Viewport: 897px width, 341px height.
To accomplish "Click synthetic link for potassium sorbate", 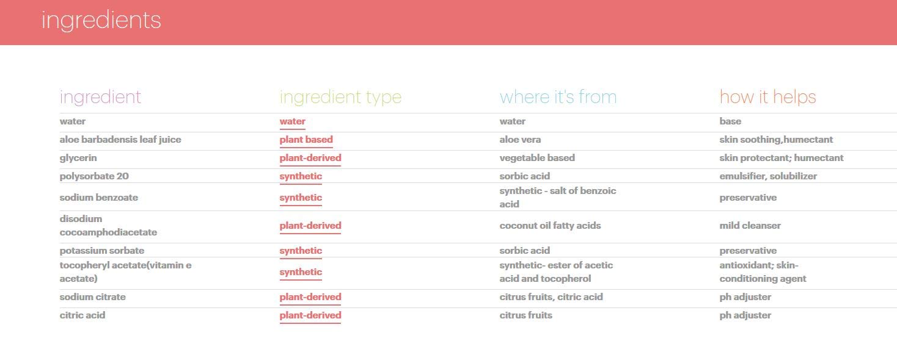I will tap(301, 251).
